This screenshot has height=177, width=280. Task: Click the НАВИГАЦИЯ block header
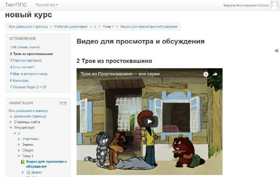[21, 103]
